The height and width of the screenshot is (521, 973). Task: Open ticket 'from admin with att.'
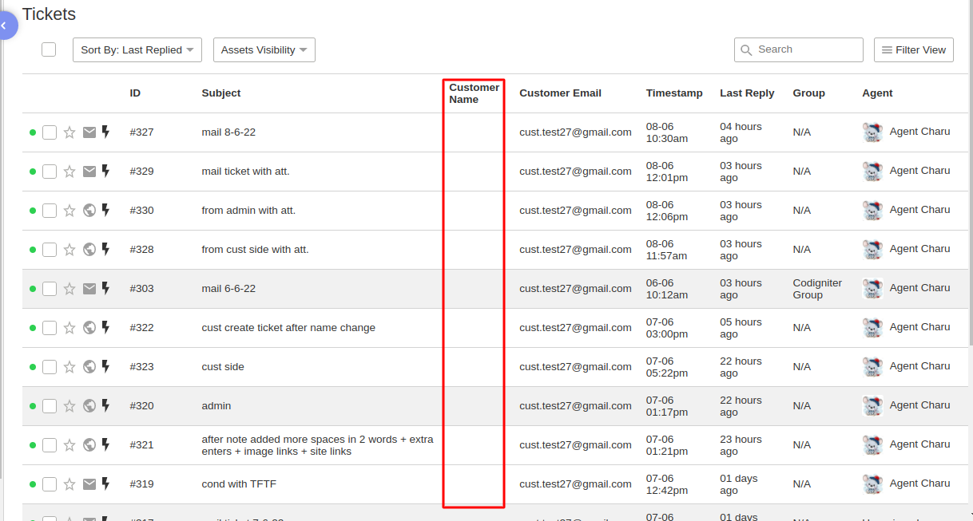pos(248,211)
